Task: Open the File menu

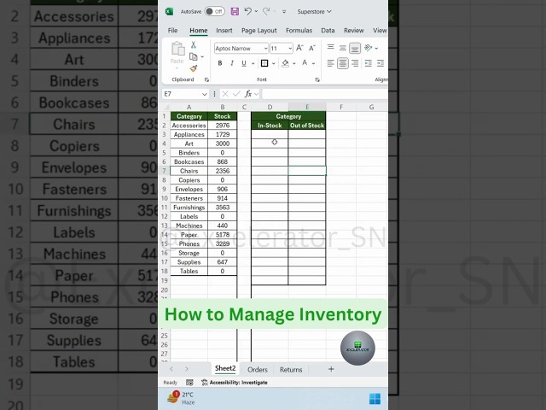Action: pyautogui.click(x=172, y=31)
